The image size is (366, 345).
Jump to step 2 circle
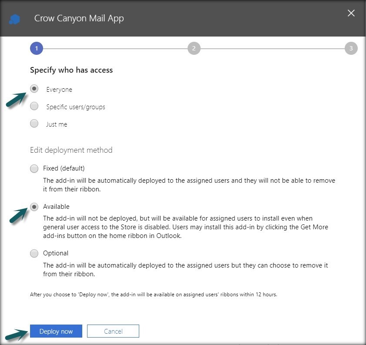194,48
